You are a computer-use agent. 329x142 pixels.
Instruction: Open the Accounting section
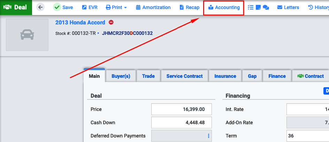click(224, 7)
